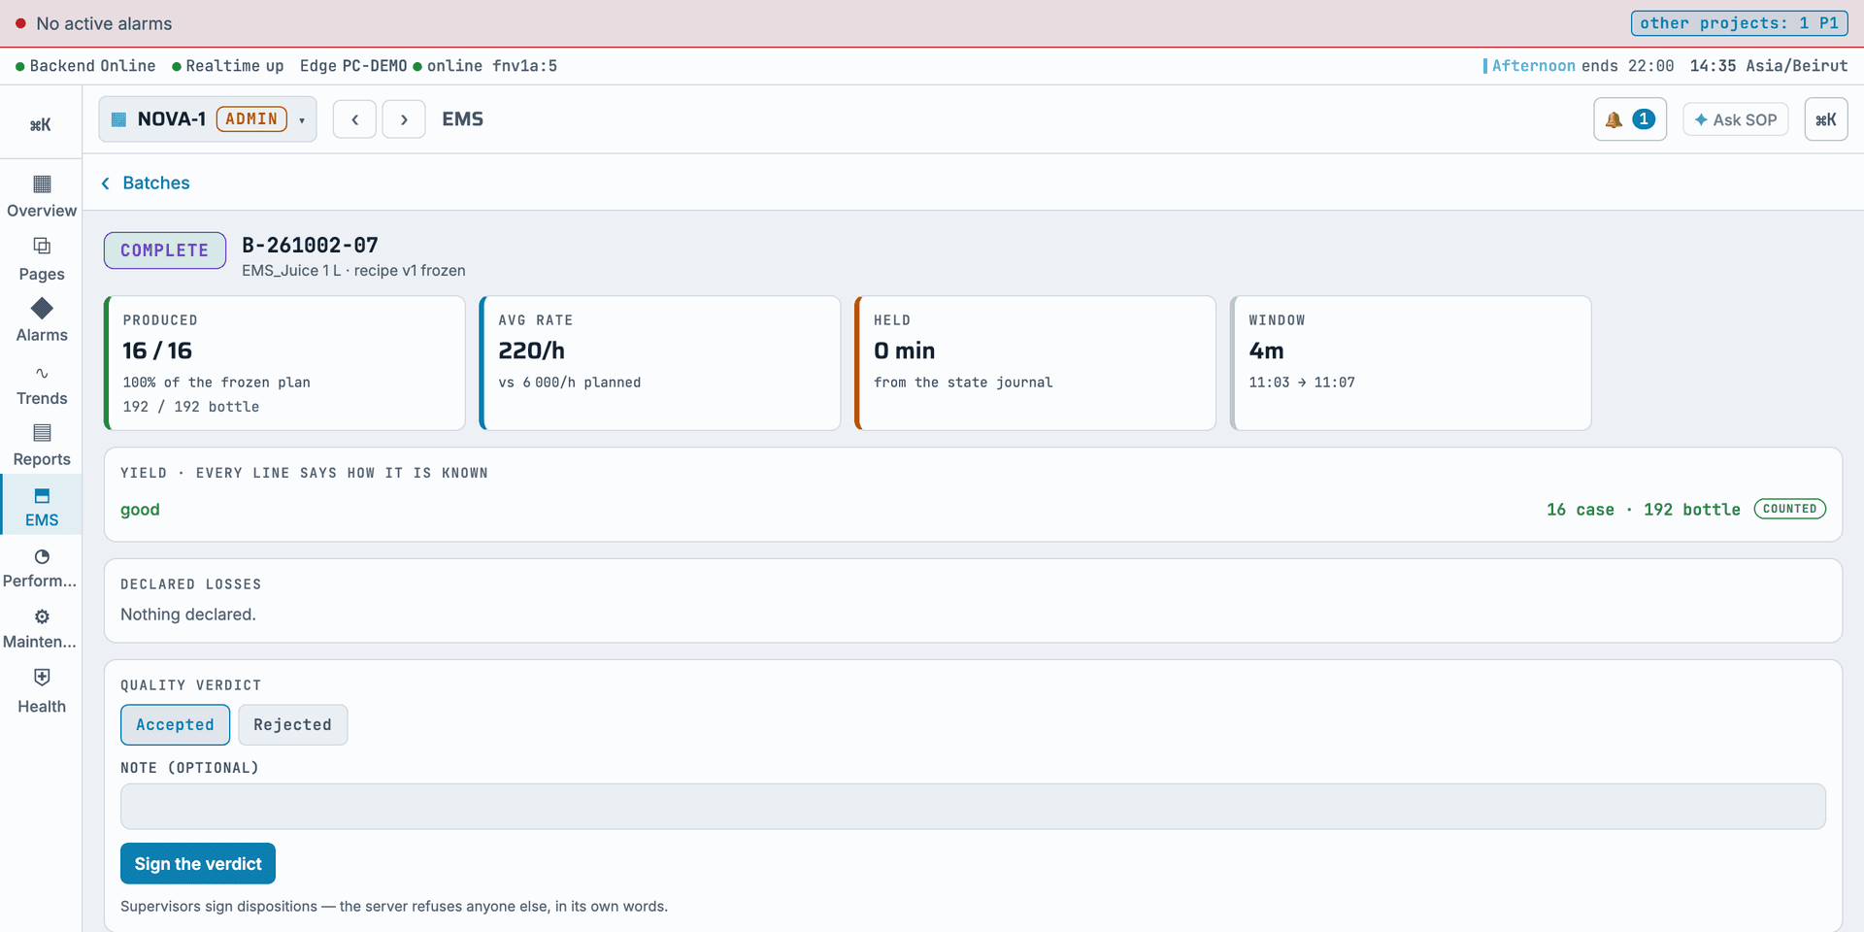Click the ⌘K shortcut atop the sidebar
Screen dimensions: 1864x932
pyautogui.click(x=40, y=124)
